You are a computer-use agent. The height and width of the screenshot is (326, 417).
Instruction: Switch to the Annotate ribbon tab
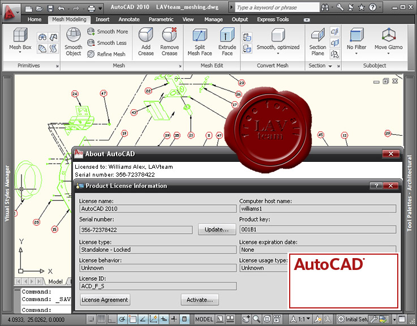[x=129, y=19]
